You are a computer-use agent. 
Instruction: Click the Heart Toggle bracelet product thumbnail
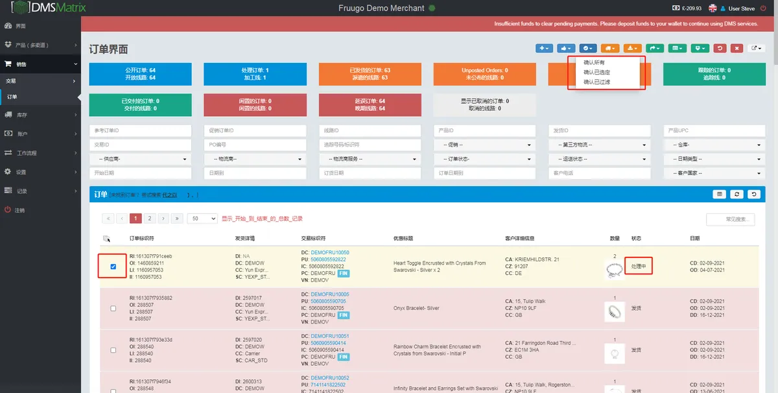click(614, 270)
